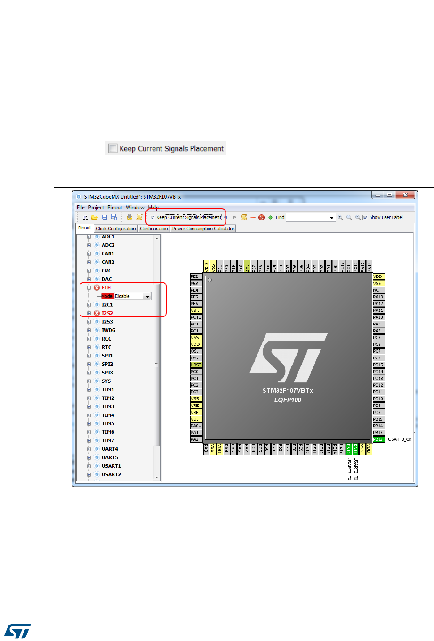This screenshot has width=434, height=641.
Task: Tick Keep Current Signals Placement in toolbar
Action: (x=153, y=218)
